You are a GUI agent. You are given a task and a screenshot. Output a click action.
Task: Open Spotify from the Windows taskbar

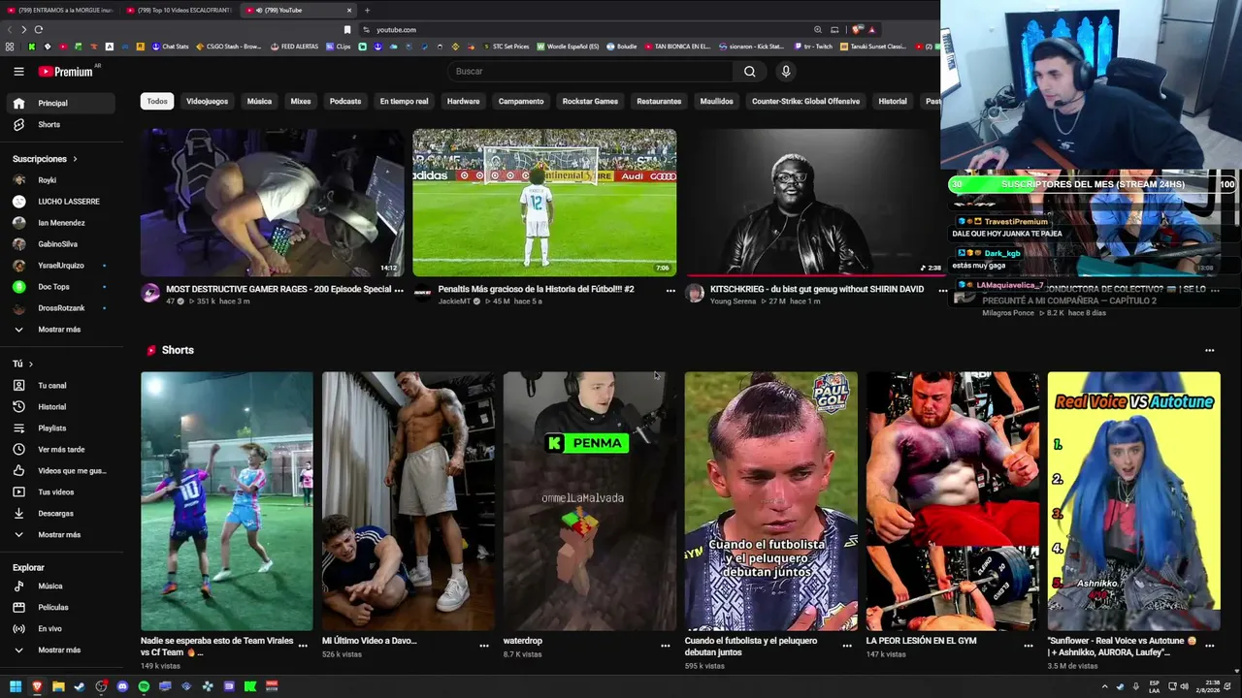(144, 686)
